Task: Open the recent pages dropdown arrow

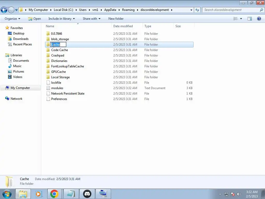Action: click(16, 10)
